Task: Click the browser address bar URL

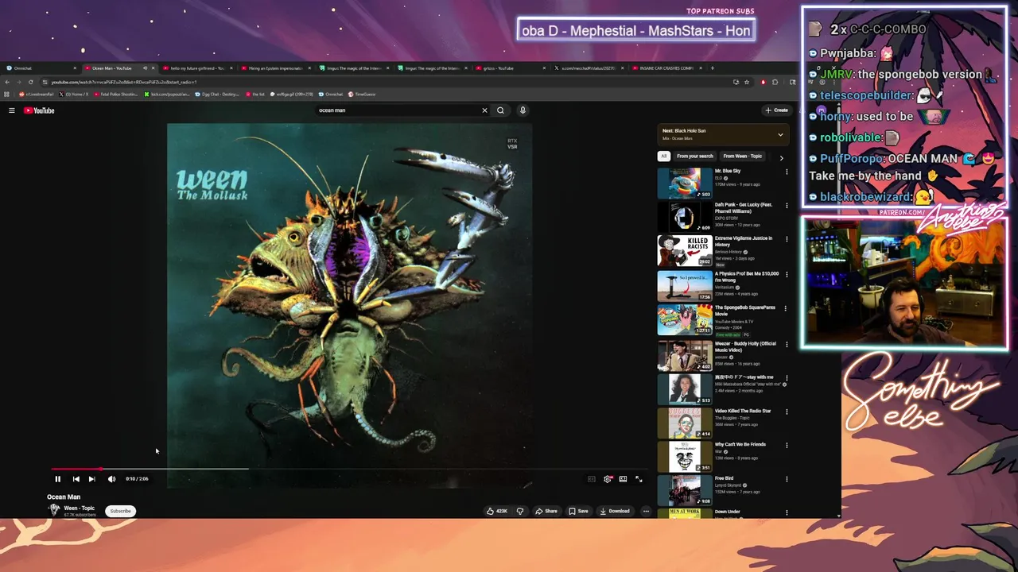Action: click(123, 82)
